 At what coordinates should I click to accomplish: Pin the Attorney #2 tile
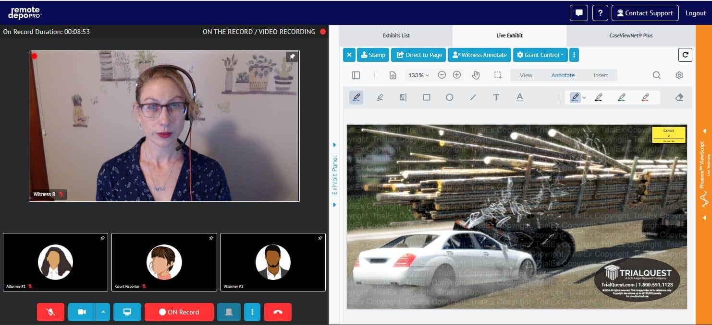coord(320,238)
